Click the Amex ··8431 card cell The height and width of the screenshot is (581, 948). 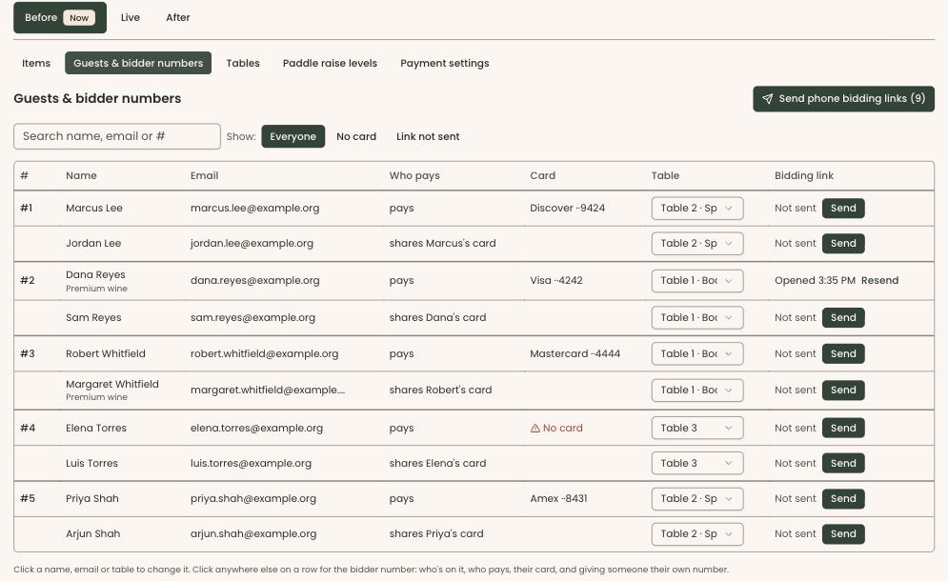[x=558, y=499]
